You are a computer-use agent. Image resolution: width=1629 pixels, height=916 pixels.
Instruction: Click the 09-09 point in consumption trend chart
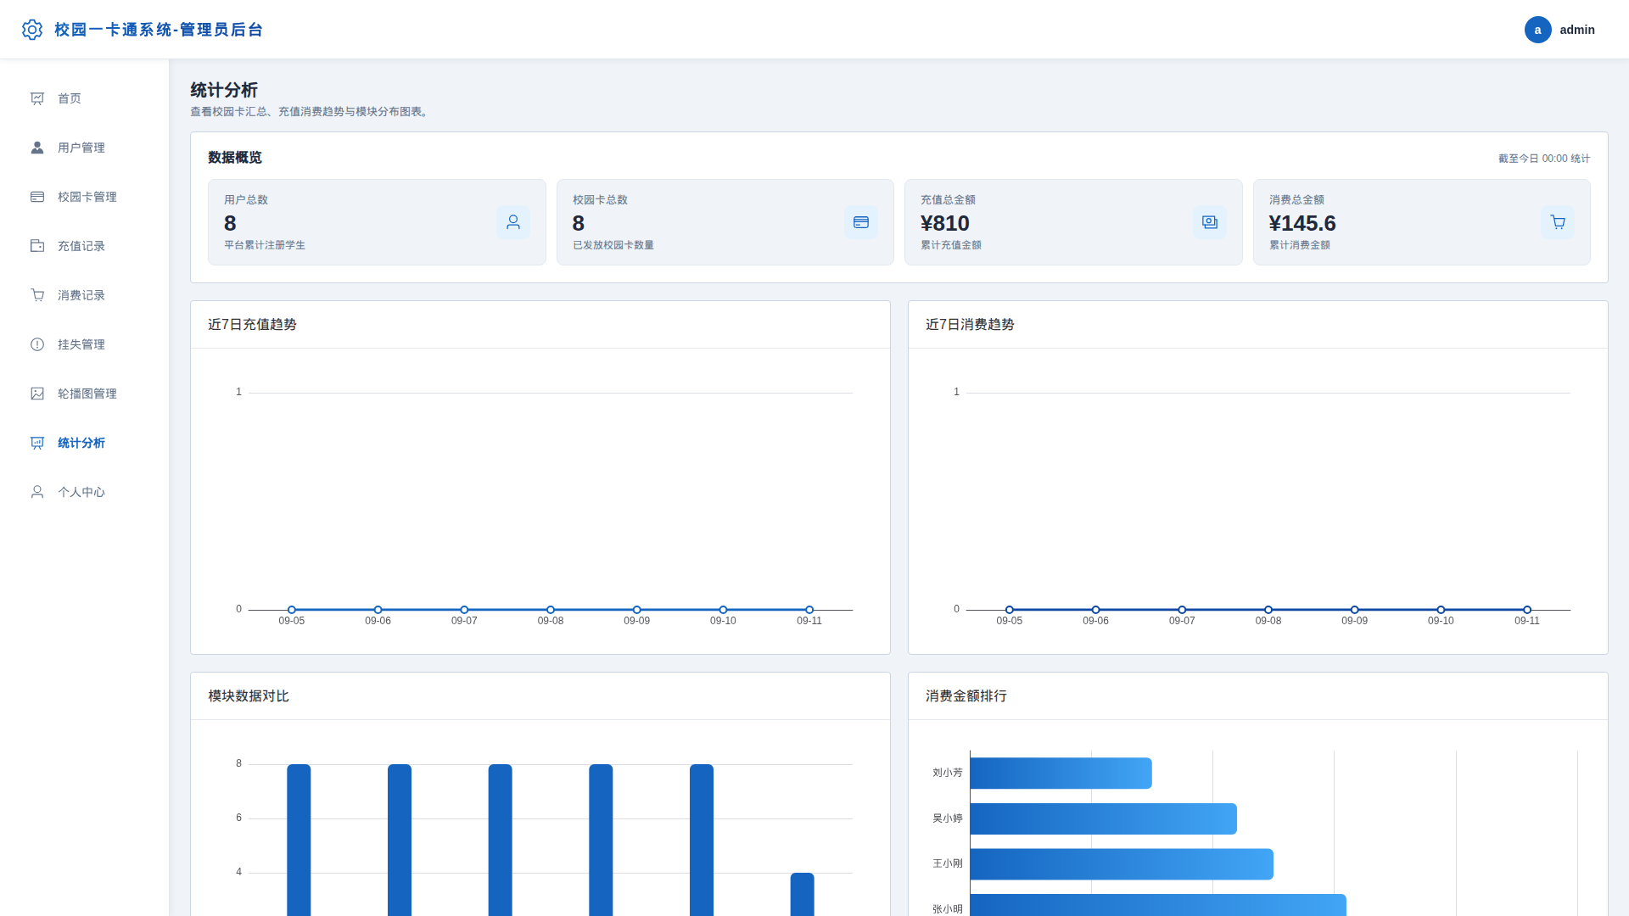[x=1355, y=610]
